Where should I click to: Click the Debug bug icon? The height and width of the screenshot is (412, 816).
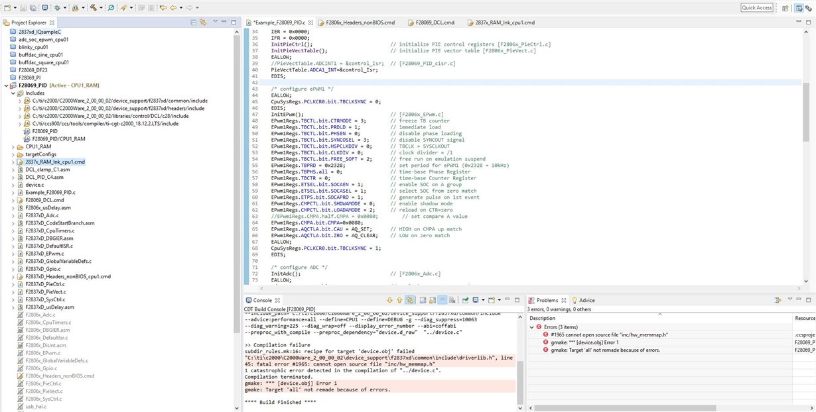pyautogui.click(x=58, y=8)
